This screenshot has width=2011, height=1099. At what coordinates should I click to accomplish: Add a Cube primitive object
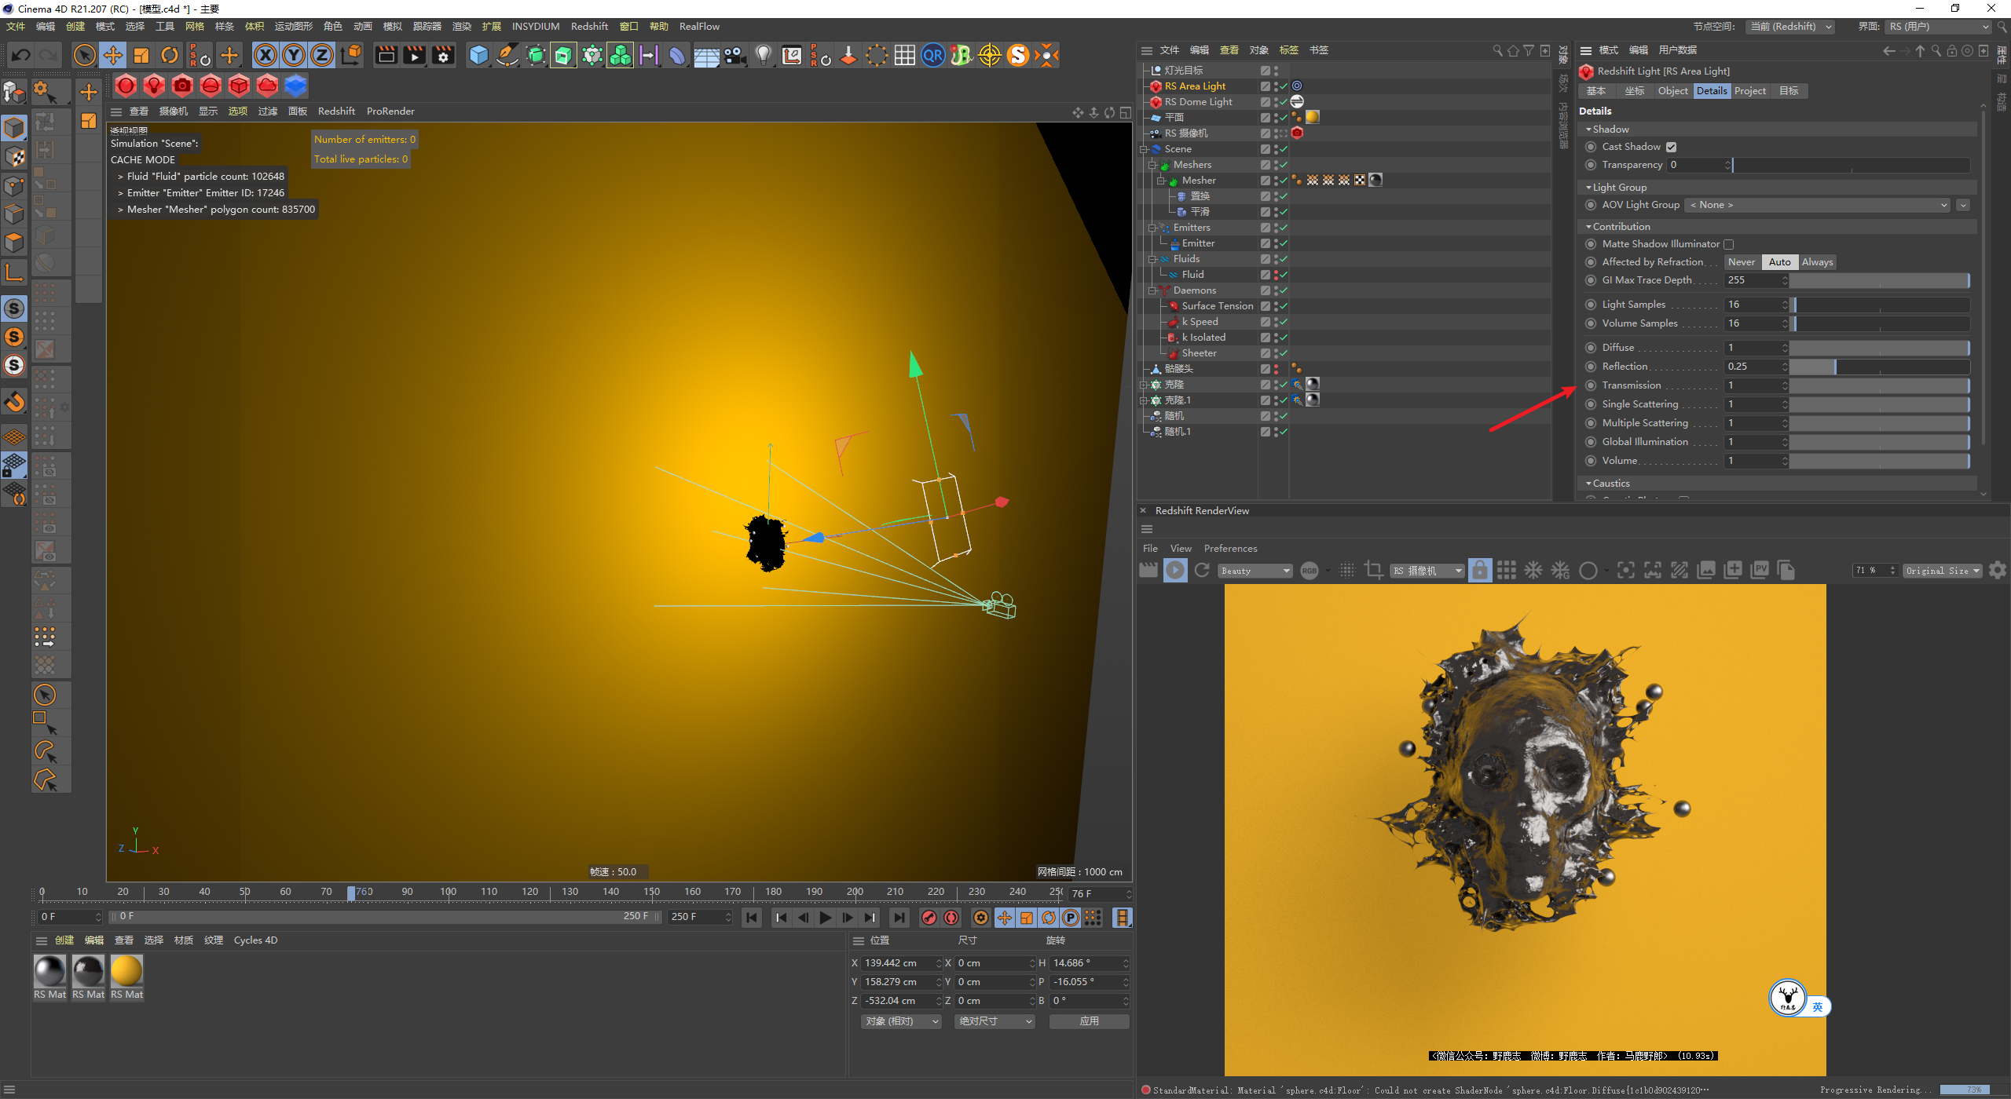[x=478, y=55]
